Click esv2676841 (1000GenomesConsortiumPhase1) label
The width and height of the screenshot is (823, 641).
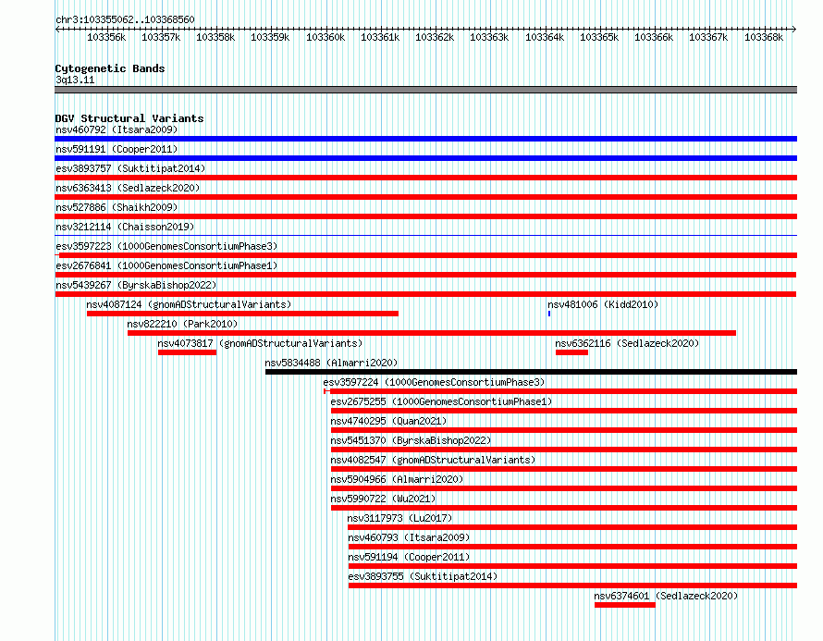166,265
